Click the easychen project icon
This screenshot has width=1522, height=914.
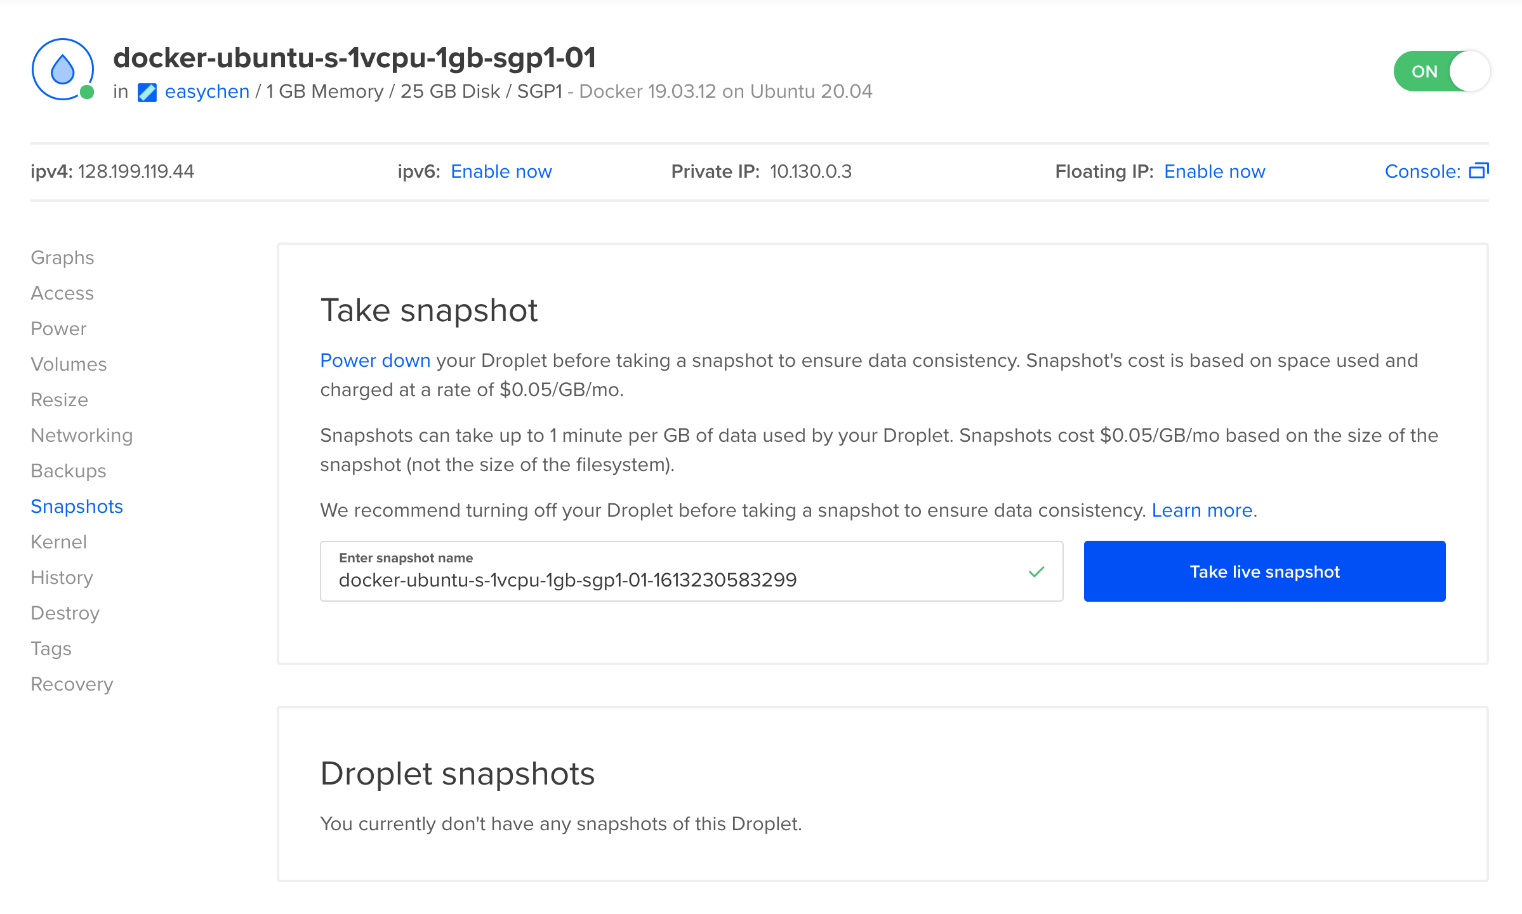point(147,93)
